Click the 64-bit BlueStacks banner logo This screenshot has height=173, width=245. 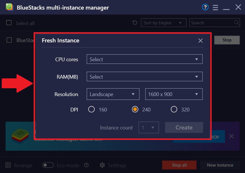[x=20, y=136]
